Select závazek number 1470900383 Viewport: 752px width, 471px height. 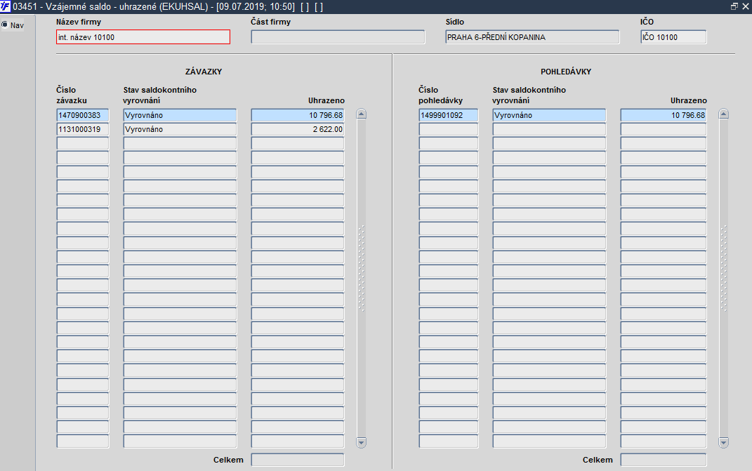point(82,115)
